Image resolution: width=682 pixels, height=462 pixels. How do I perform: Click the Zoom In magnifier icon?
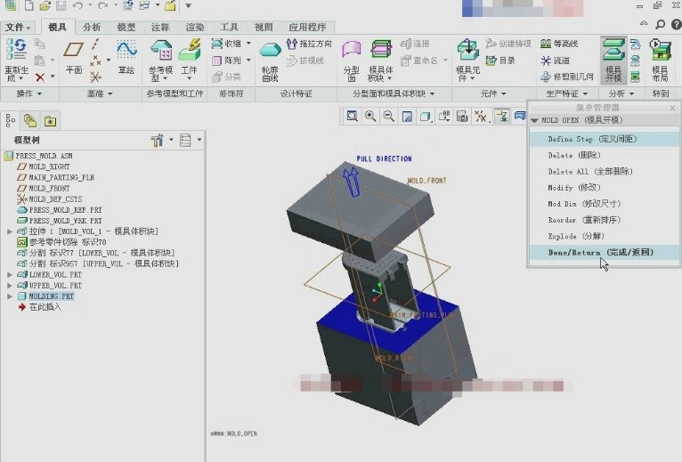[x=370, y=116]
